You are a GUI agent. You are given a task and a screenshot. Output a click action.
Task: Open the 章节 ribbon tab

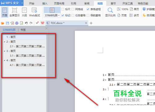point(113,3)
